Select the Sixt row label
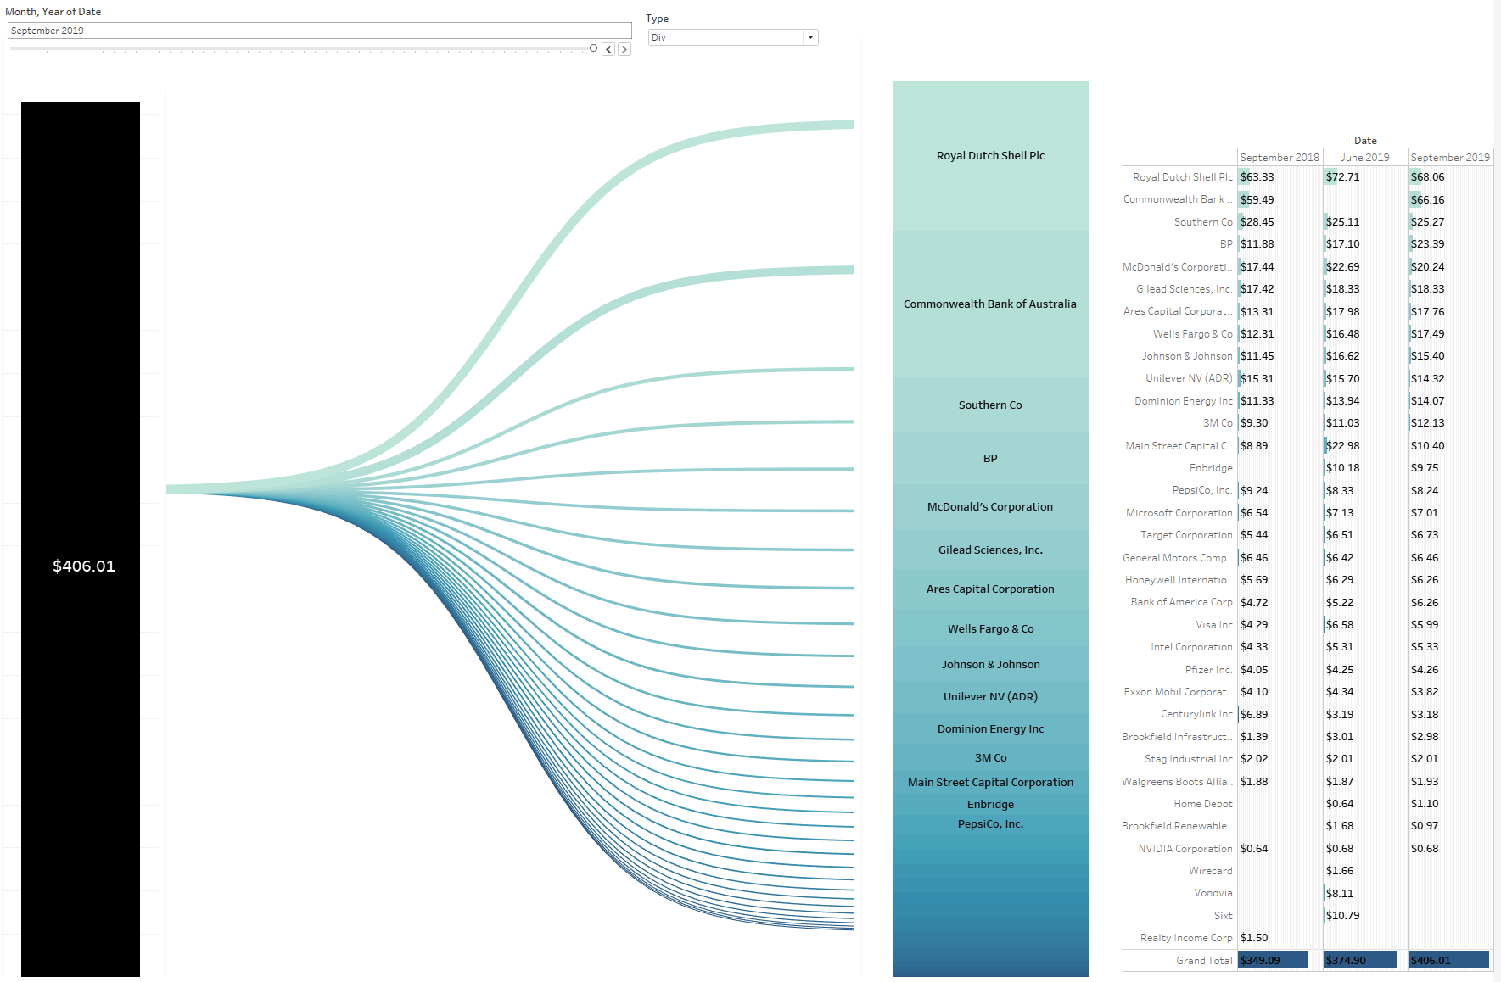The height and width of the screenshot is (982, 1501). 1224,916
